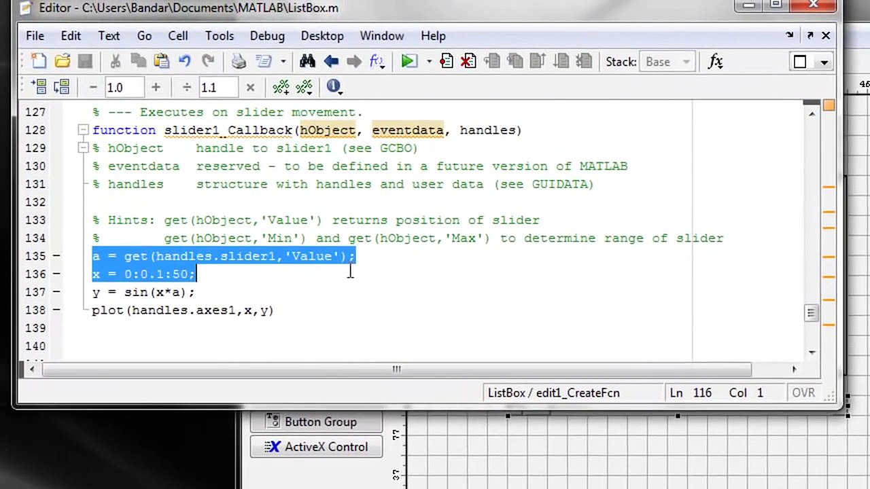
Task: Toggle breakpoint on line 136
Action: [56, 274]
